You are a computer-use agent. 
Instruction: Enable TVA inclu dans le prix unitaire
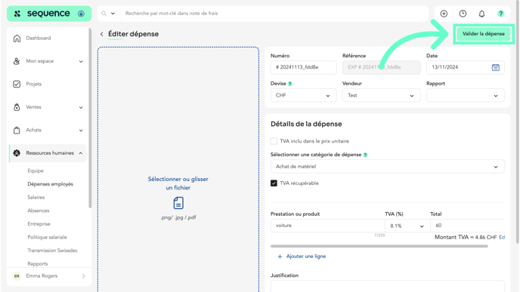pyautogui.click(x=274, y=141)
